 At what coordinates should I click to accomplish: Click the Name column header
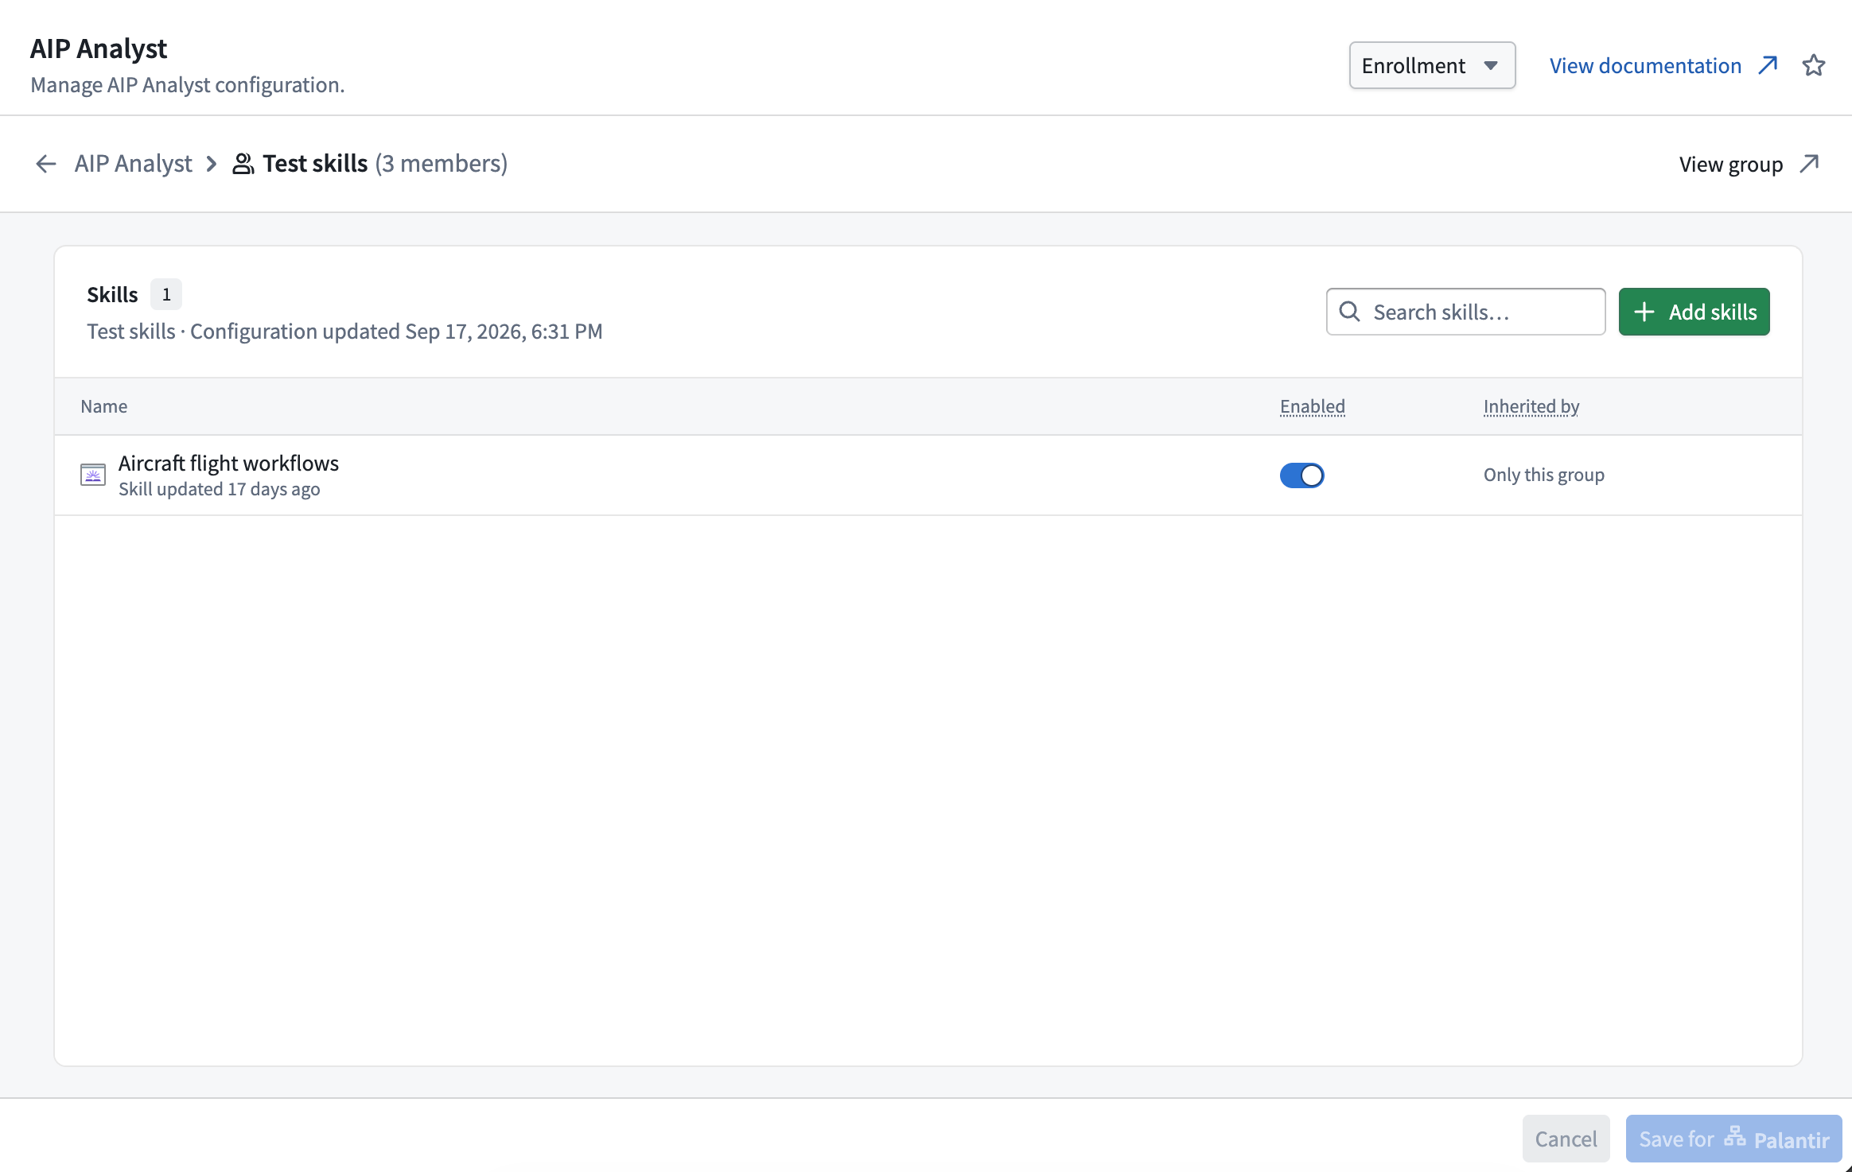pyautogui.click(x=104, y=406)
